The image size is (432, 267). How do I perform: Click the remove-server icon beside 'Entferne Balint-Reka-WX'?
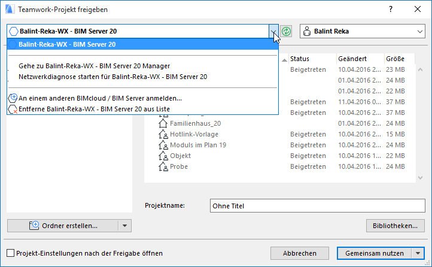pyautogui.click(x=13, y=109)
